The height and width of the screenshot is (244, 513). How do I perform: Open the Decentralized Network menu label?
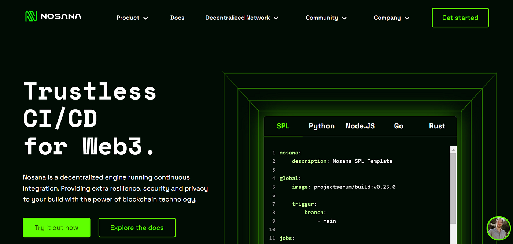tap(238, 18)
